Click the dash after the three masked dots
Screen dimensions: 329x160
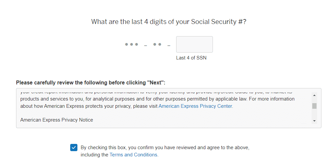click(x=145, y=45)
